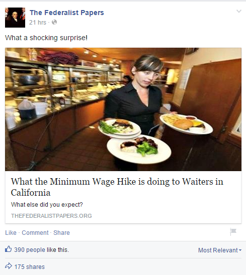Open the waitress article photo
The image size is (246, 275).
(x=123, y=109)
